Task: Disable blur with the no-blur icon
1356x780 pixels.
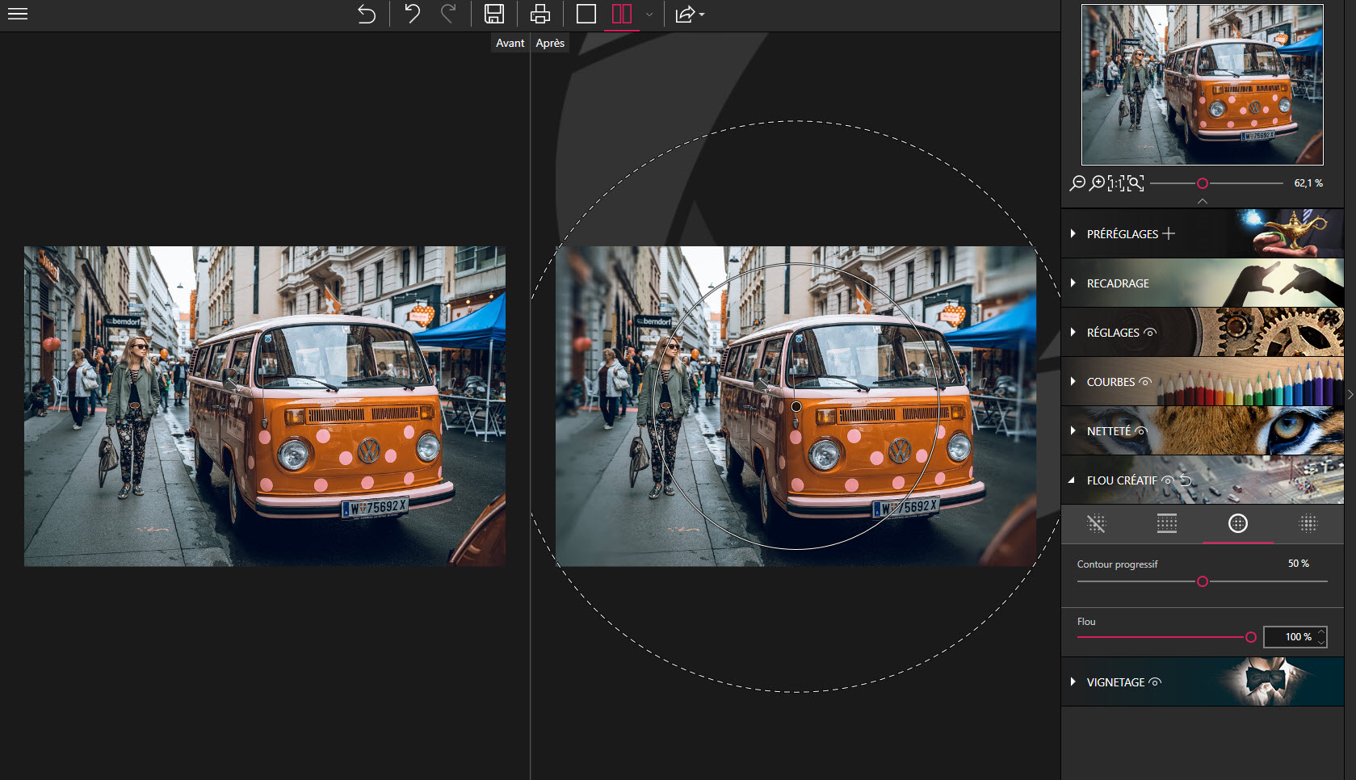Action: 1096,524
